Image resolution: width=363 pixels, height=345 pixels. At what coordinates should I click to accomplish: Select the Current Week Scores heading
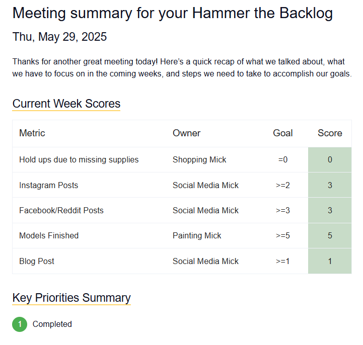(x=66, y=104)
